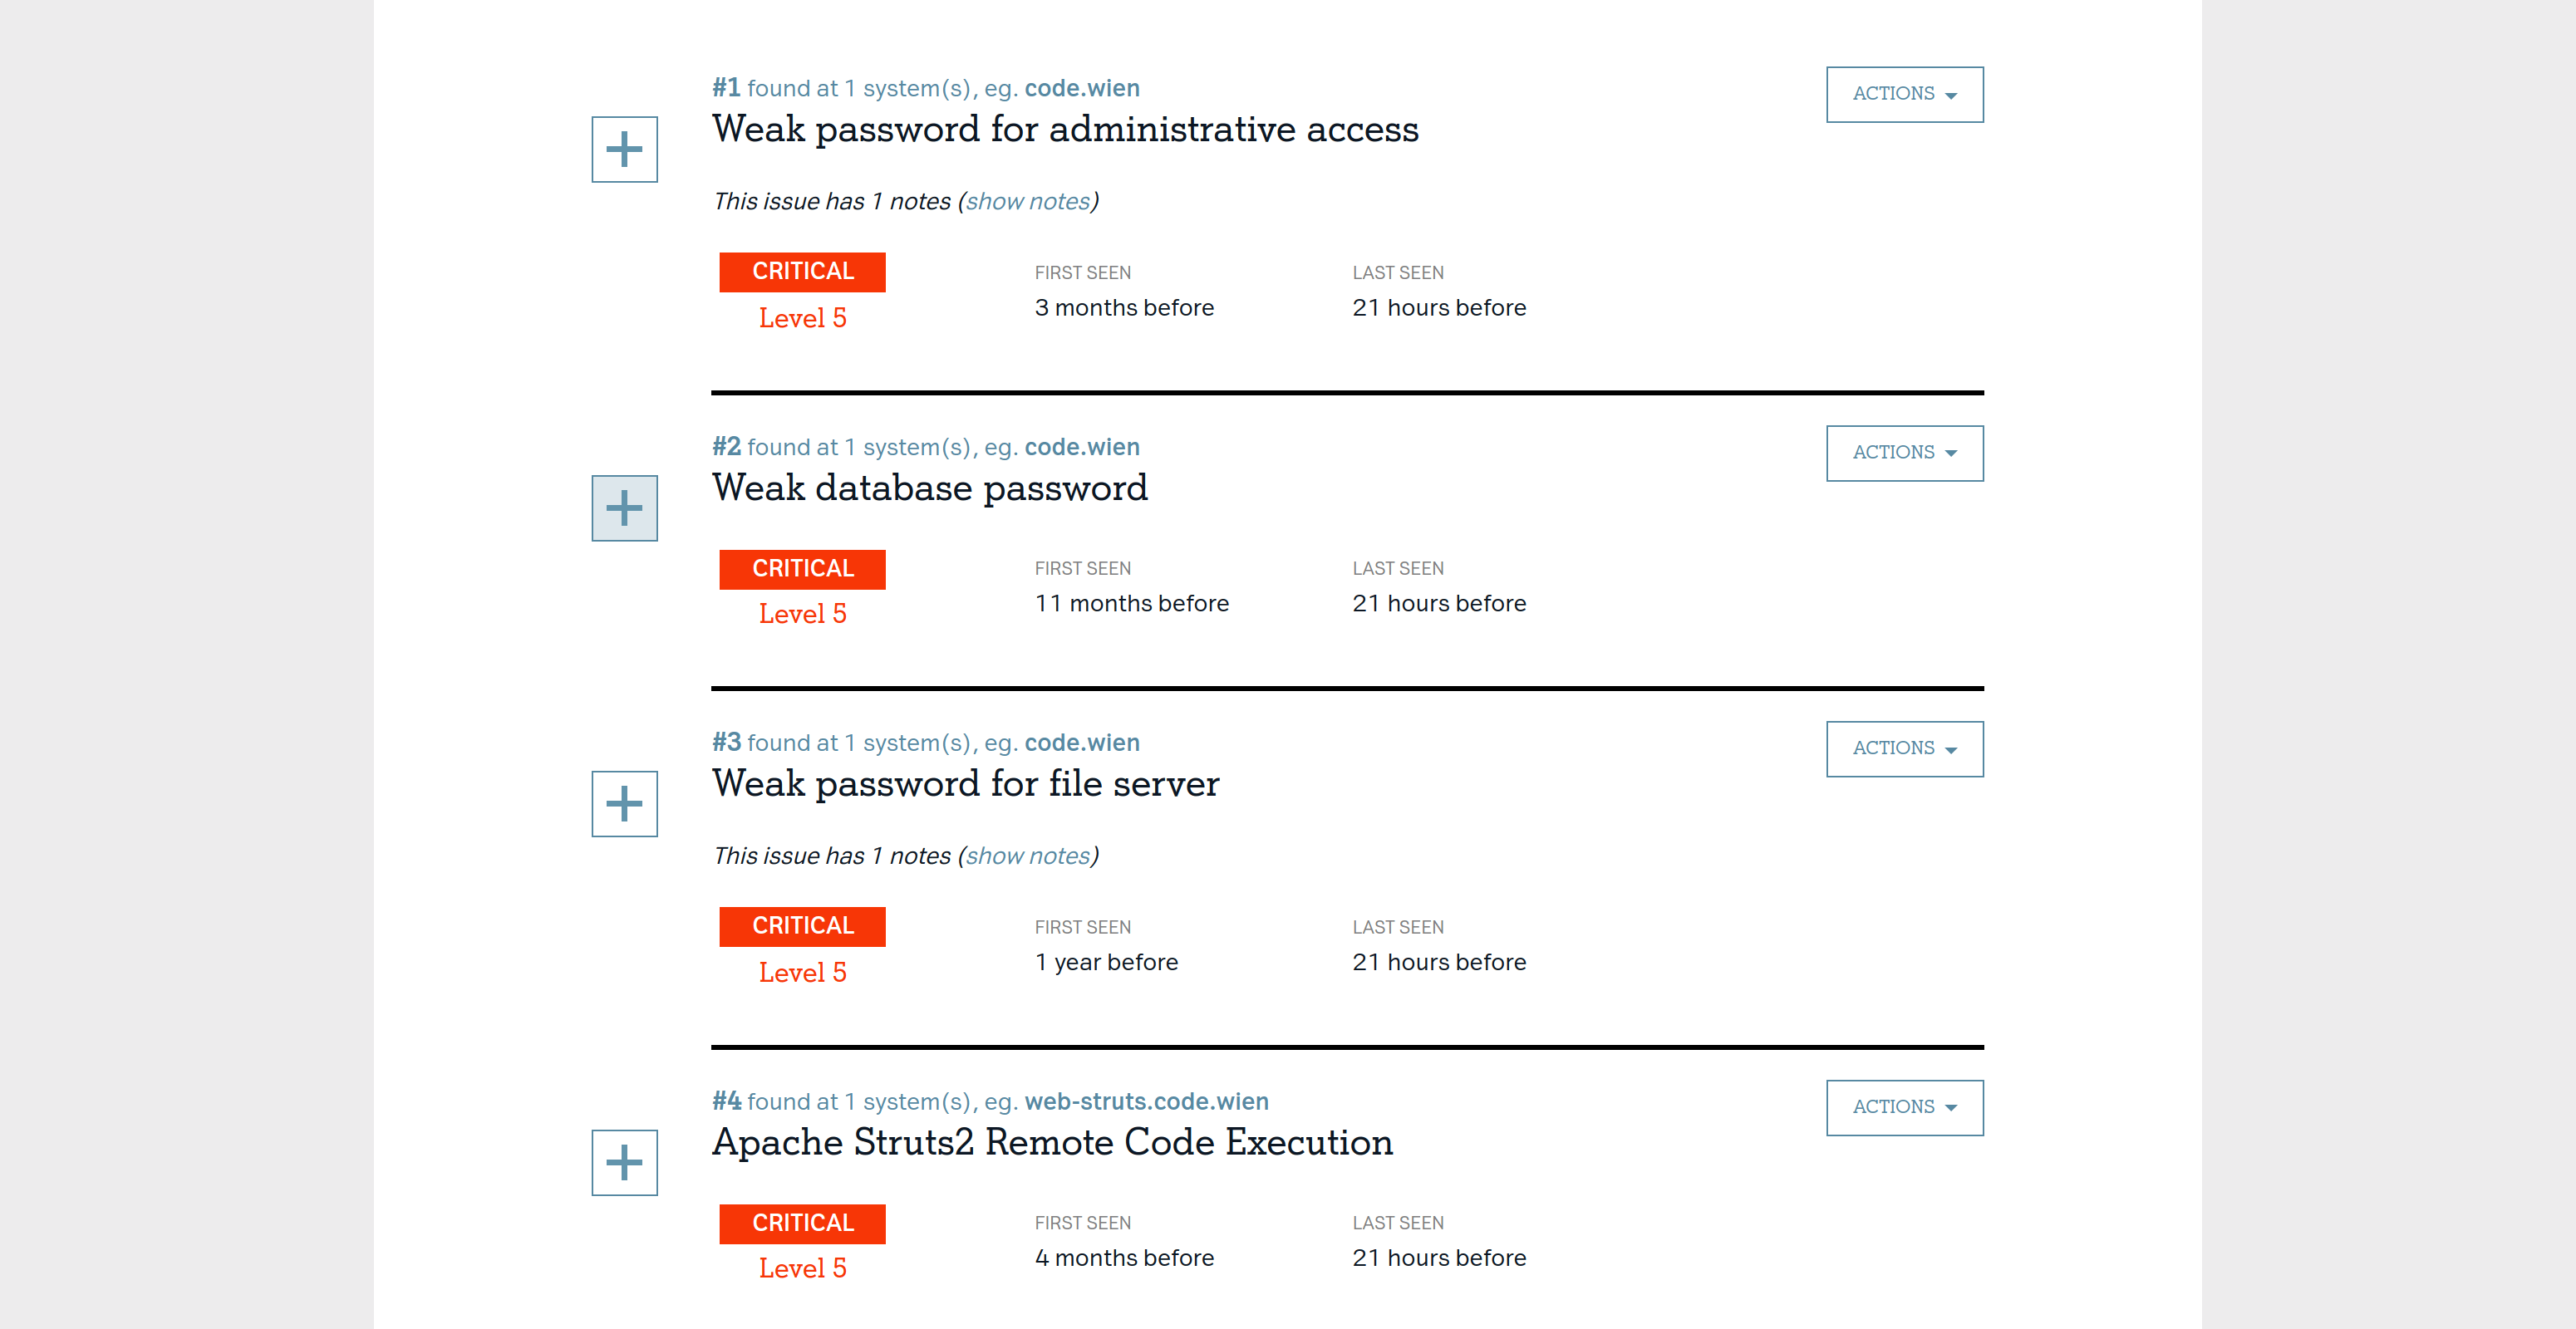This screenshot has width=2576, height=1329.
Task: Expand Apache Struts2 Remote Code Execution issue
Action: tap(624, 1163)
